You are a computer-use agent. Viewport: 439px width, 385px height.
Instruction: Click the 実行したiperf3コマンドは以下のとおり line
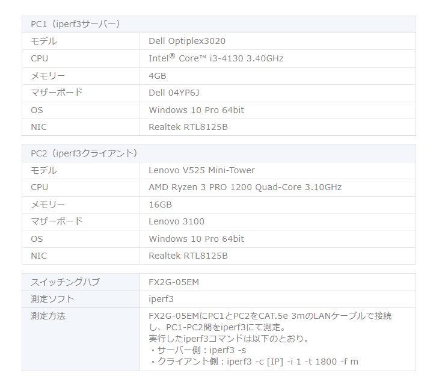tap(229, 339)
